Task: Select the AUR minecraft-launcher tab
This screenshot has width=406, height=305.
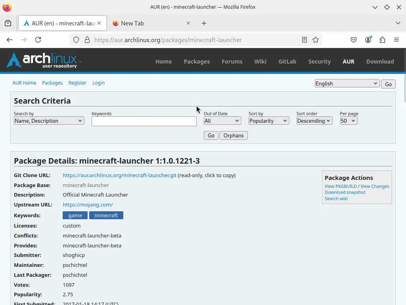Action: coord(62,23)
